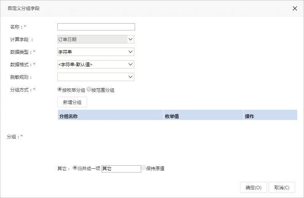
Task: Click the 自定义分组字段 dialog title
Action: point(24,8)
